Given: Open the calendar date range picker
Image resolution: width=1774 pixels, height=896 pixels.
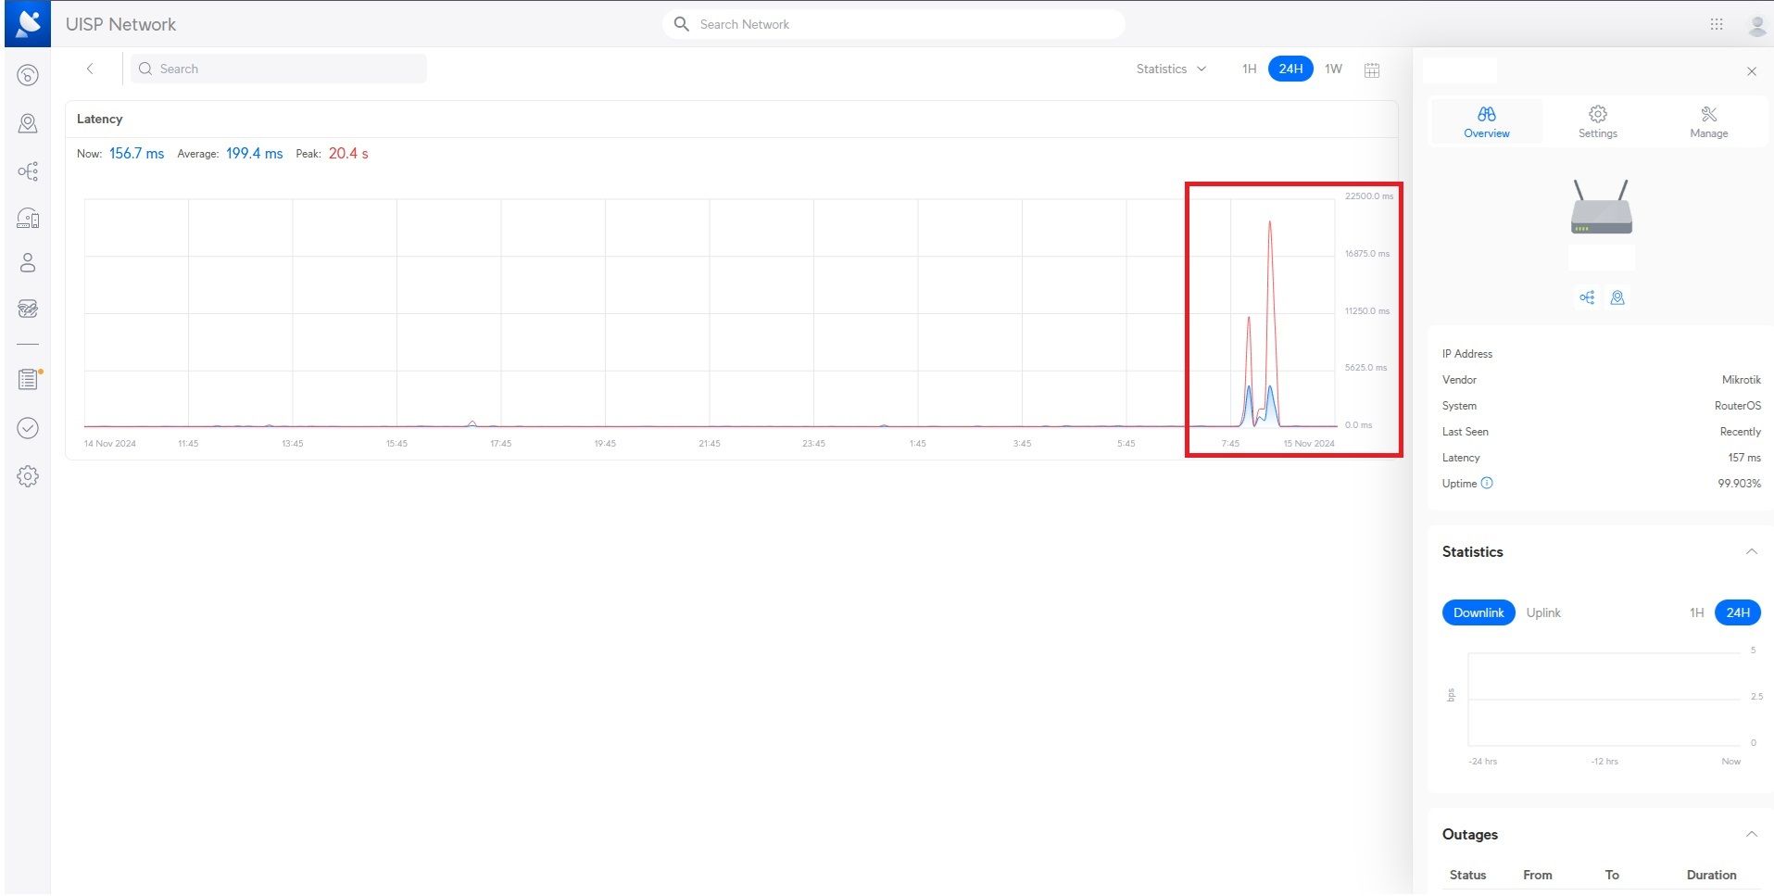Looking at the screenshot, I should (x=1372, y=69).
